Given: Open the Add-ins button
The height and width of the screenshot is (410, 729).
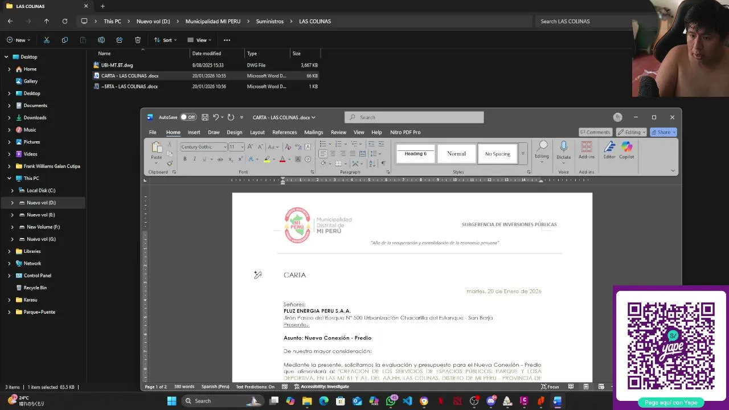Looking at the screenshot, I should [587, 150].
